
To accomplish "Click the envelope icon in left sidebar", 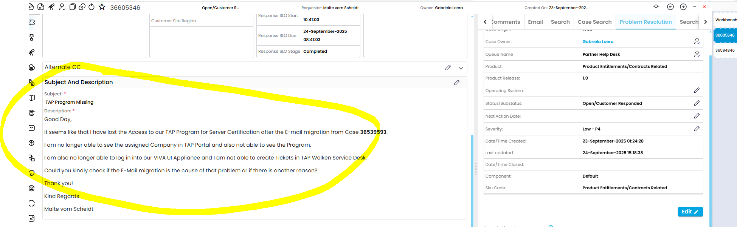I will point(32,128).
